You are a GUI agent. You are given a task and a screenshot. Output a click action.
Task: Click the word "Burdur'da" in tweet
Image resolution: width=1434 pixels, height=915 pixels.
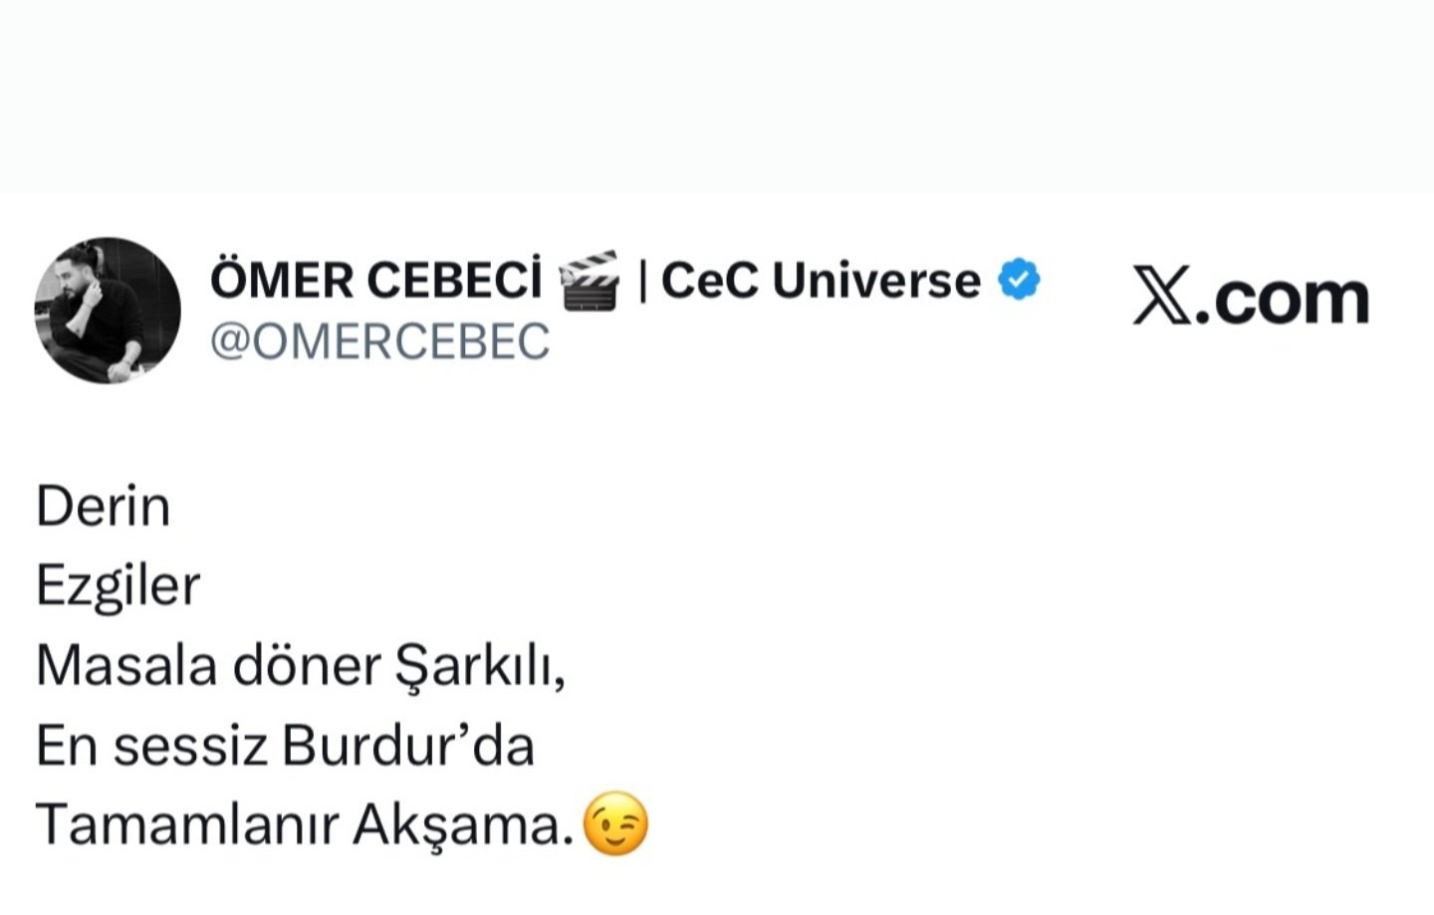408,745
